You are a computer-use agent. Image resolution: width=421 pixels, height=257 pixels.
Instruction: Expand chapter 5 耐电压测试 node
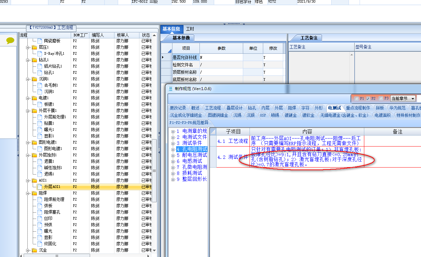click(x=173, y=155)
